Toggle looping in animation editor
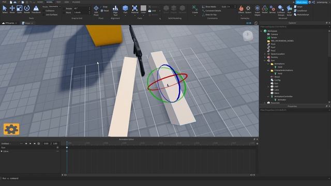 coord(39,144)
